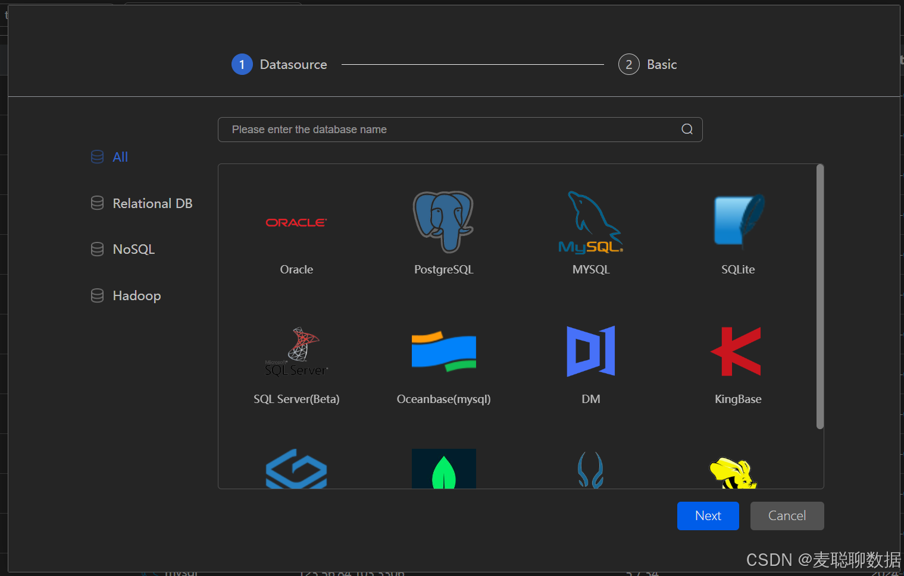Filter by Relational DB category
904x576 pixels.
[152, 203]
